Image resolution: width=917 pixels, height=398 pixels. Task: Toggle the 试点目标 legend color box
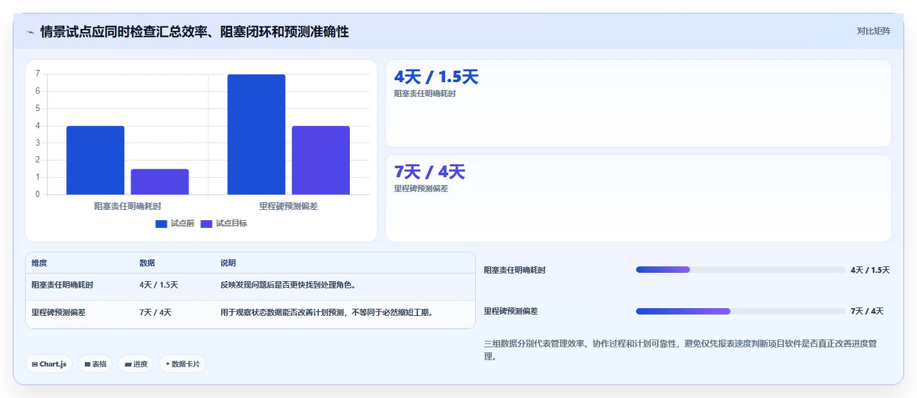point(206,223)
